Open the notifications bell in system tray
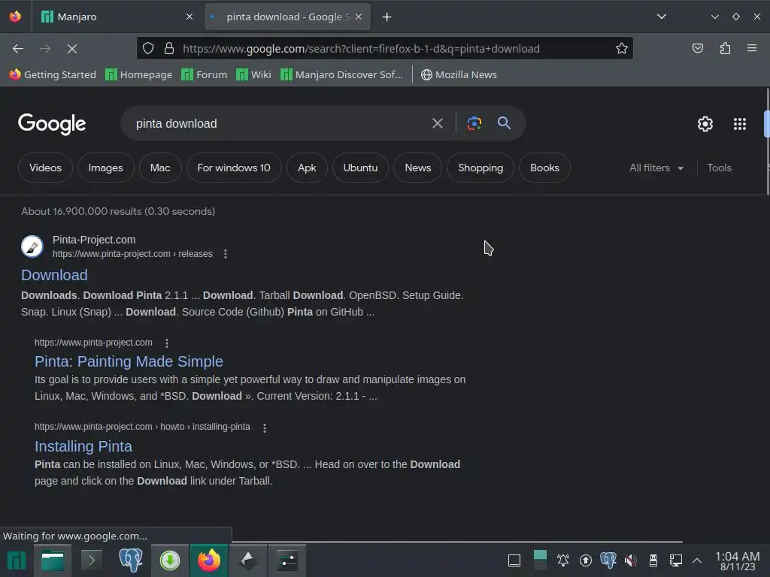This screenshot has height=577, width=770. coord(562,560)
